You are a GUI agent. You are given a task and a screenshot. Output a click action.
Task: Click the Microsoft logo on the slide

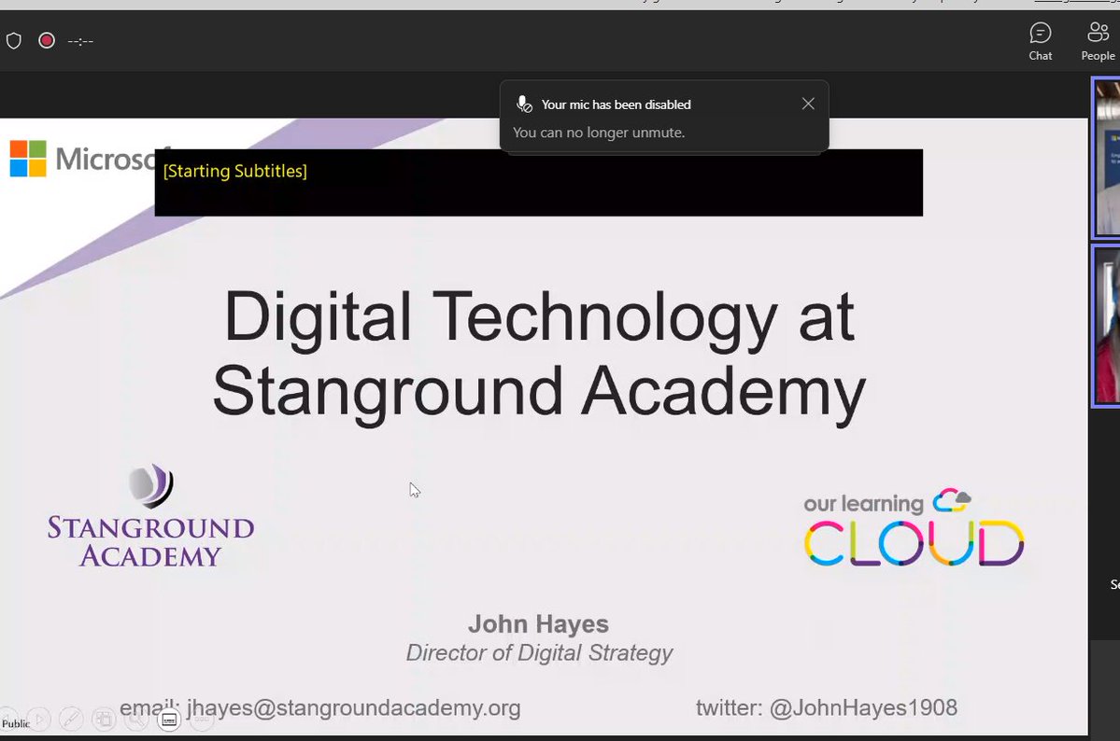click(x=82, y=159)
